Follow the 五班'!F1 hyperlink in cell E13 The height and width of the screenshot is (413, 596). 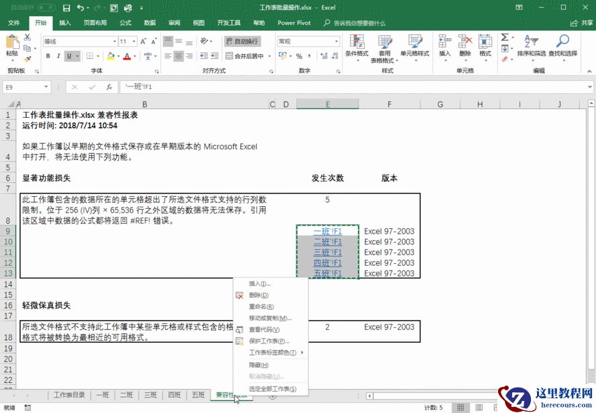tap(328, 273)
